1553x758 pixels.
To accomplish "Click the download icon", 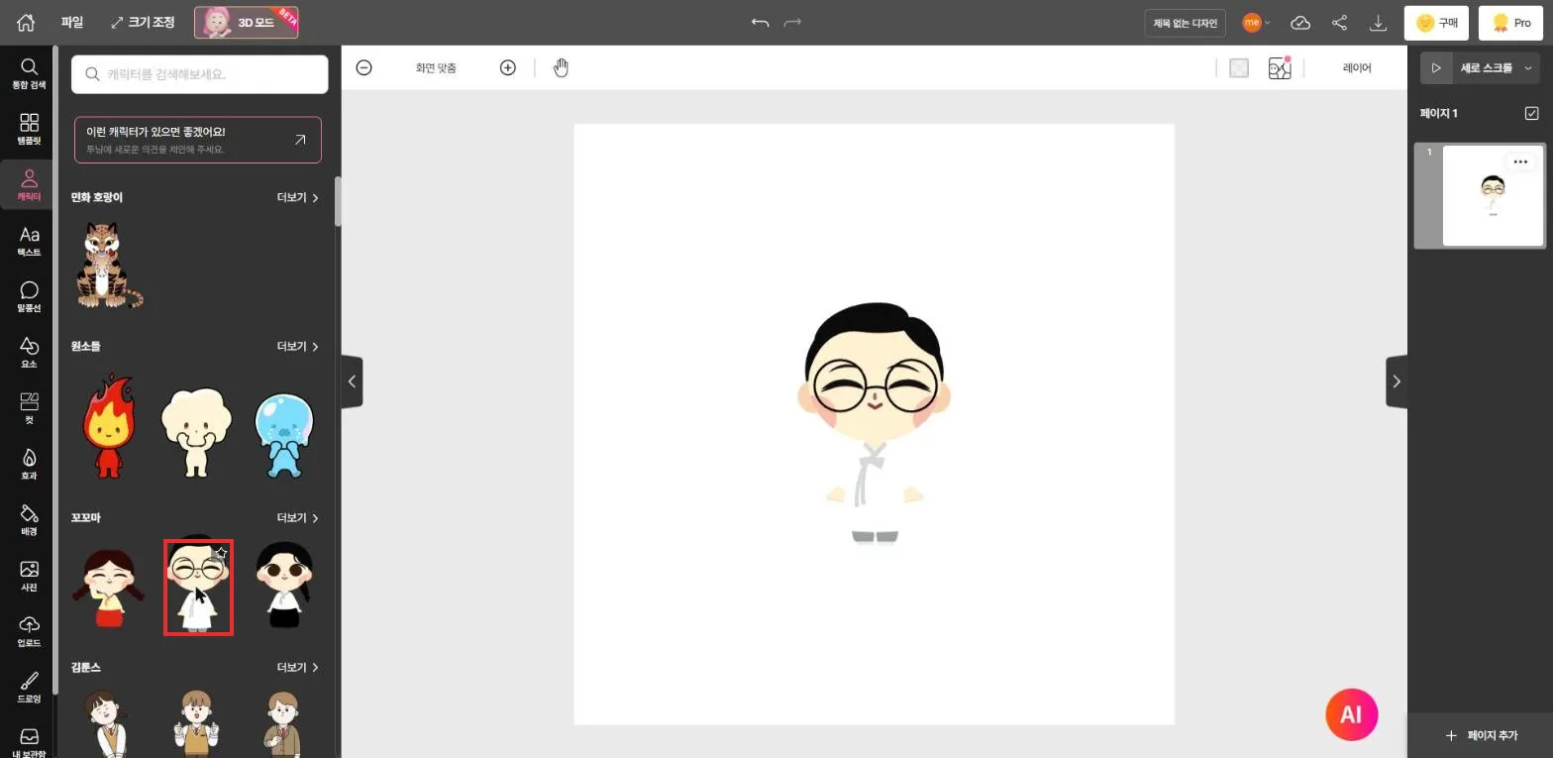I will pos(1378,22).
